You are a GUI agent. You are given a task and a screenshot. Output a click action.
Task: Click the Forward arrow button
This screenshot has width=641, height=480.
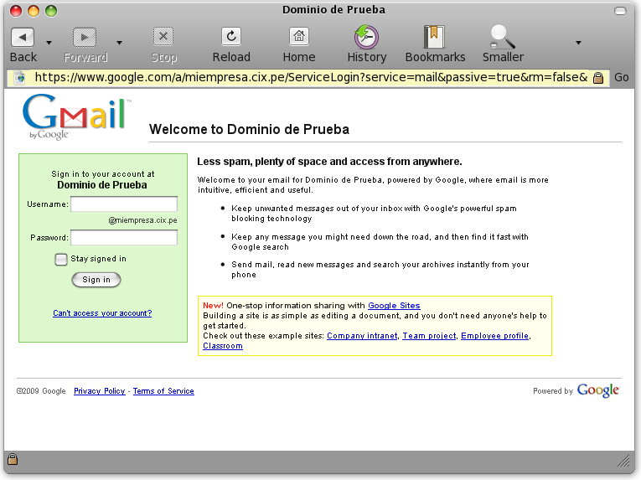[x=85, y=37]
